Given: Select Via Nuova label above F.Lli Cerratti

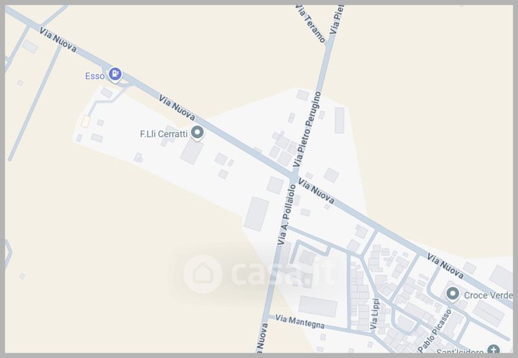Looking at the screenshot, I should tap(177, 107).
